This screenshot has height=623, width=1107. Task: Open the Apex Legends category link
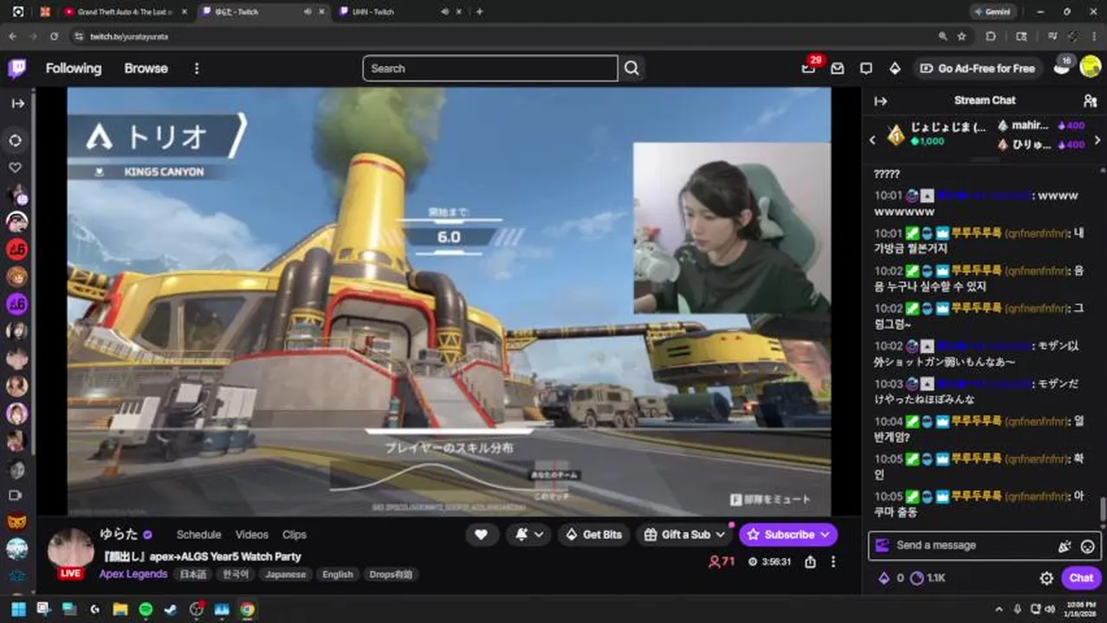pyautogui.click(x=133, y=574)
